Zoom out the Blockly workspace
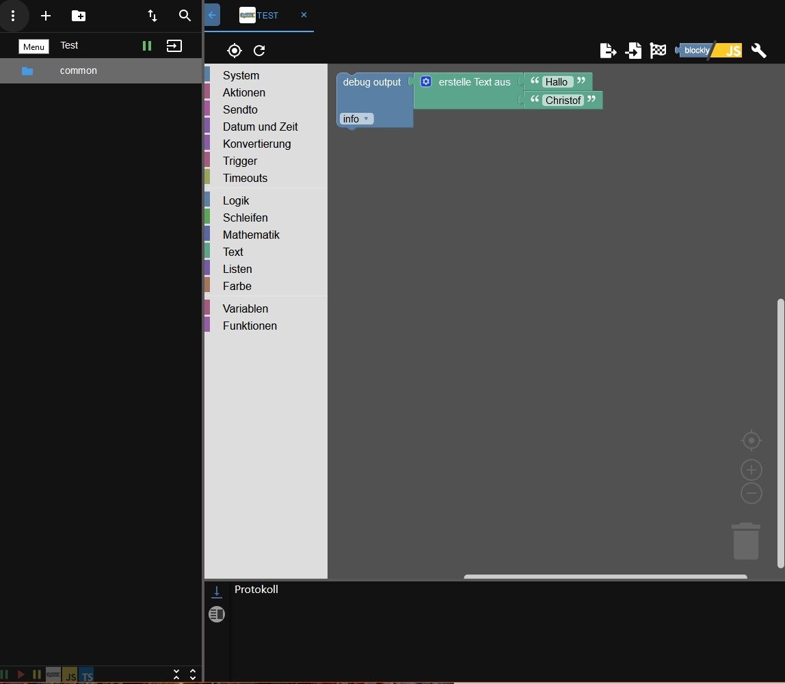Screen dimensions: 785x684 [751, 493]
